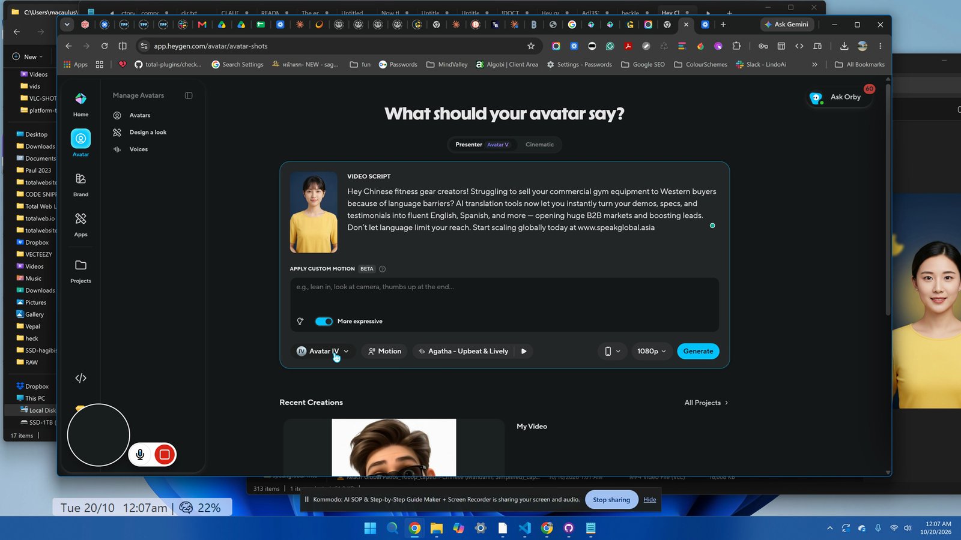Click Stop sharing button

611,500
